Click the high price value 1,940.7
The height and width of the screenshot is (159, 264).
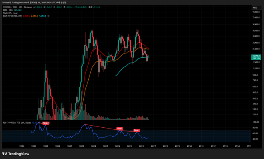pyautogui.click(x=49, y=7)
